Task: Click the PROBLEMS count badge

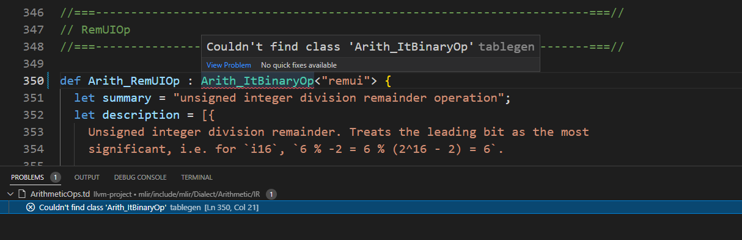Action: 55,177
